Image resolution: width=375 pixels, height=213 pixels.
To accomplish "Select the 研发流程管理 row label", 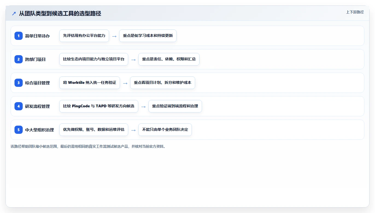I will click(x=37, y=106).
